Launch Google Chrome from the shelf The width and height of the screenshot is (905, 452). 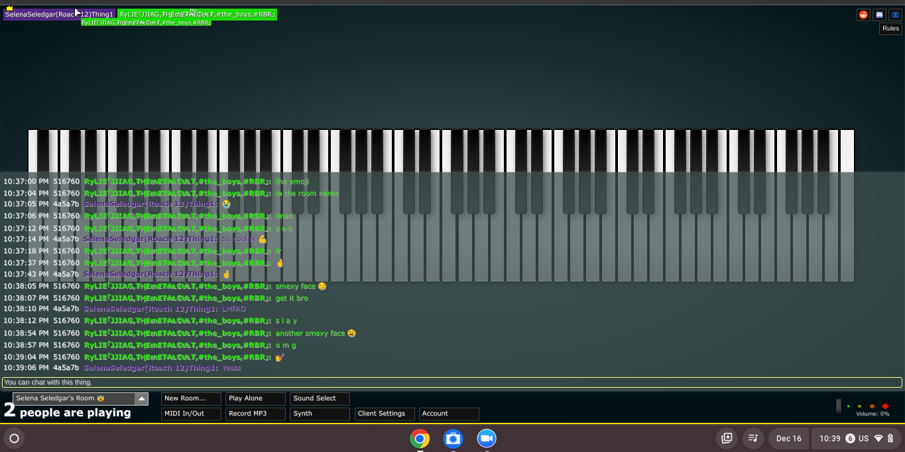tap(419, 438)
